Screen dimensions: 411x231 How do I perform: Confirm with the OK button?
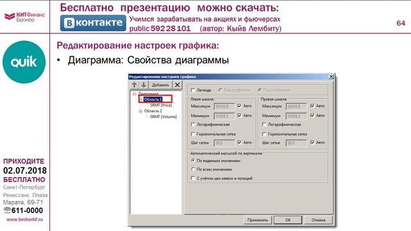coord(288,220)
